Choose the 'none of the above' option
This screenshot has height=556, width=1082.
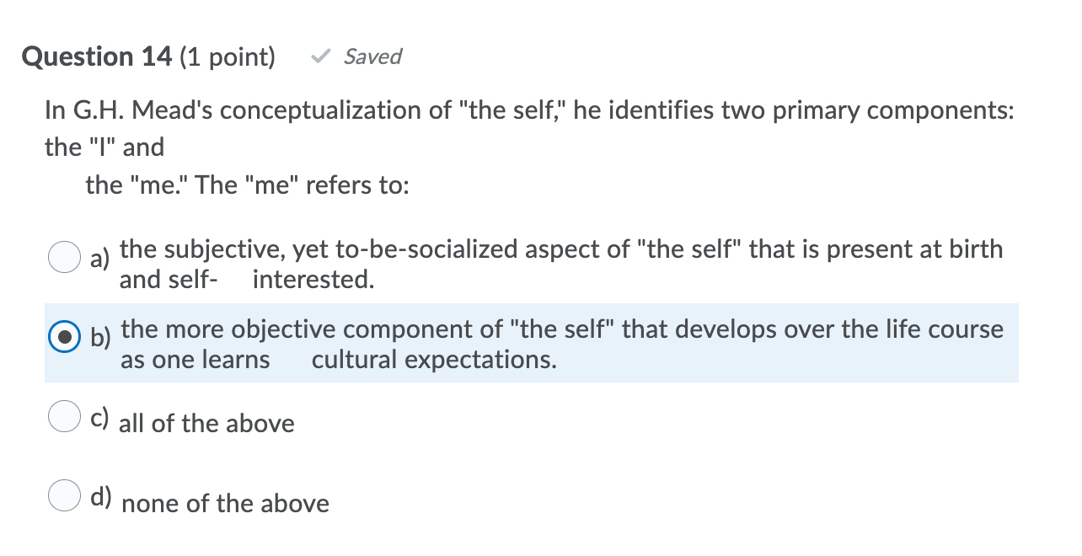(x=225, y=504)
